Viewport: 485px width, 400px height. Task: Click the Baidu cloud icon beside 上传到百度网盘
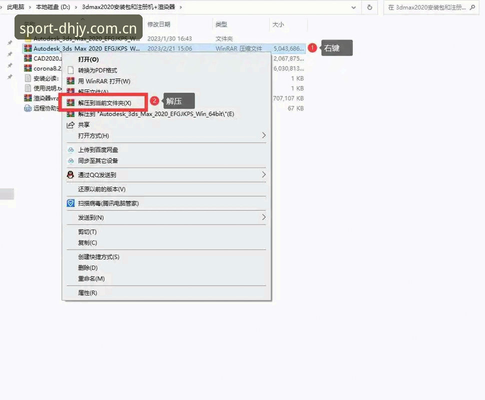pyautogui.click(x=71, y=150)
